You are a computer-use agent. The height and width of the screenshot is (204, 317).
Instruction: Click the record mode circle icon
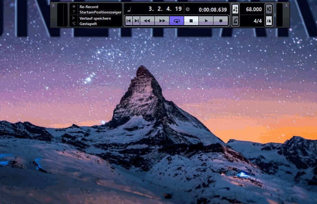[x=74, y=7]
